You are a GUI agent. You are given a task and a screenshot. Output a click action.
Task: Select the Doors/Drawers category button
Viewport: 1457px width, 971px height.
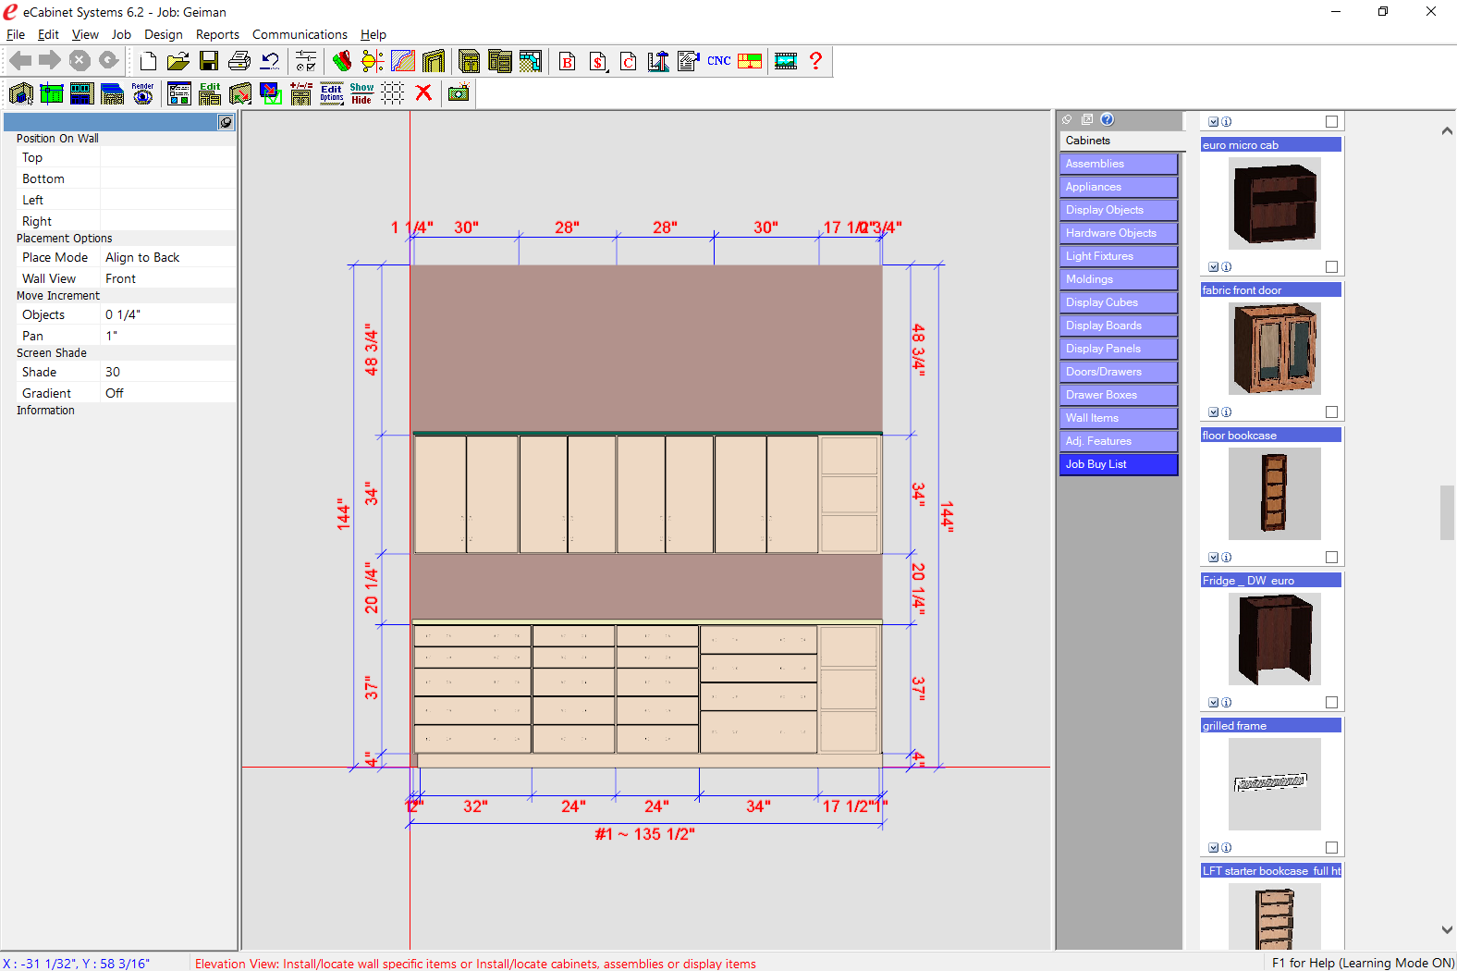[1119, 372]
